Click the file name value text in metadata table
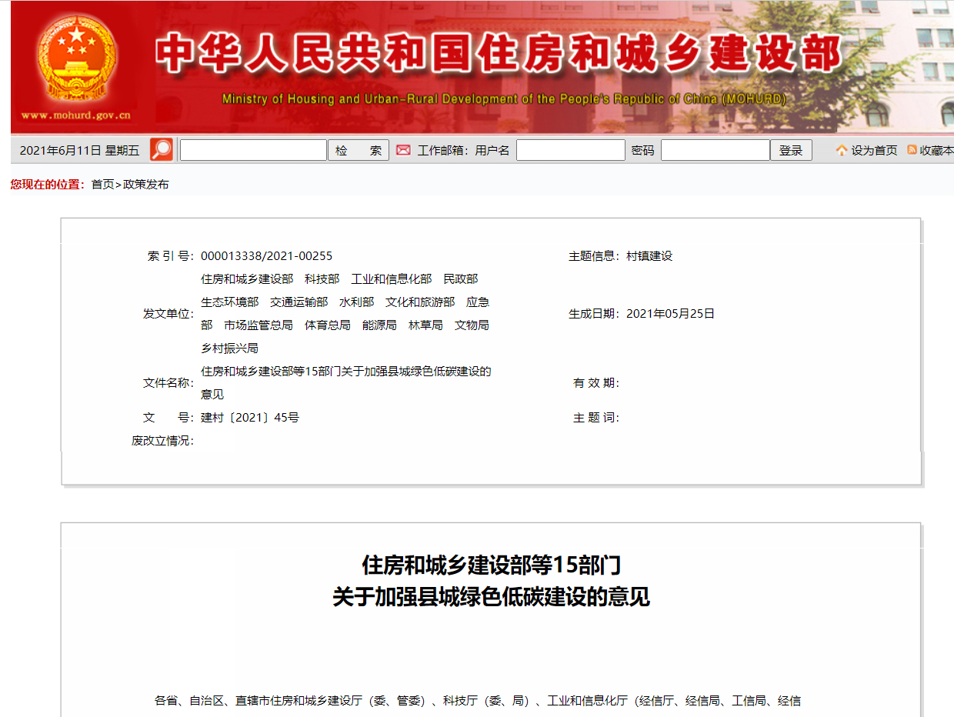The height and width of the screenshot is (717, 954). click(x=346, y=383)
